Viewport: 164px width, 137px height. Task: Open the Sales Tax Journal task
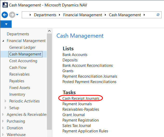(x=77, y=126)
